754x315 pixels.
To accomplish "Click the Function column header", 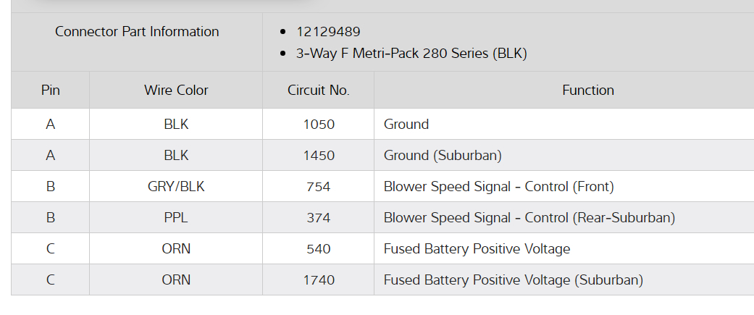I will pyautogui.click(x=587, y=91).
